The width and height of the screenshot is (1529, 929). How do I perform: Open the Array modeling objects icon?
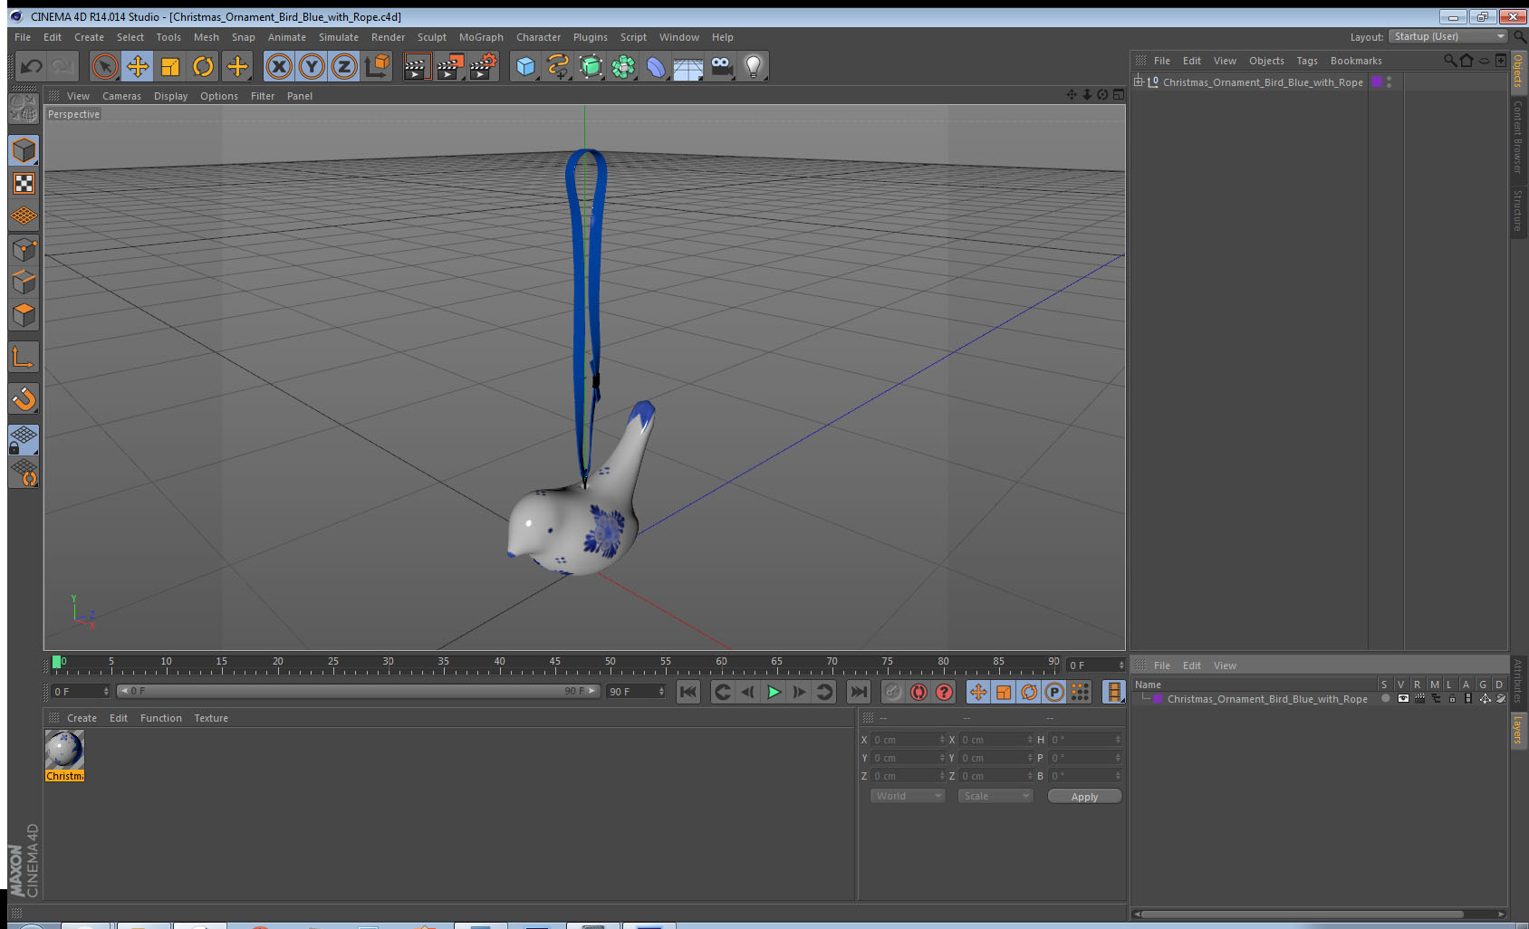click(623, 66)
